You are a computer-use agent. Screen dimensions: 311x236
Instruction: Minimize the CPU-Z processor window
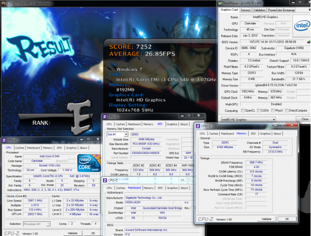point(82,139)
